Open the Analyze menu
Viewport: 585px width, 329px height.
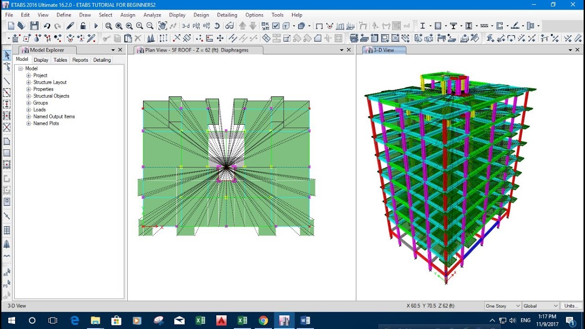pos(152,15)
